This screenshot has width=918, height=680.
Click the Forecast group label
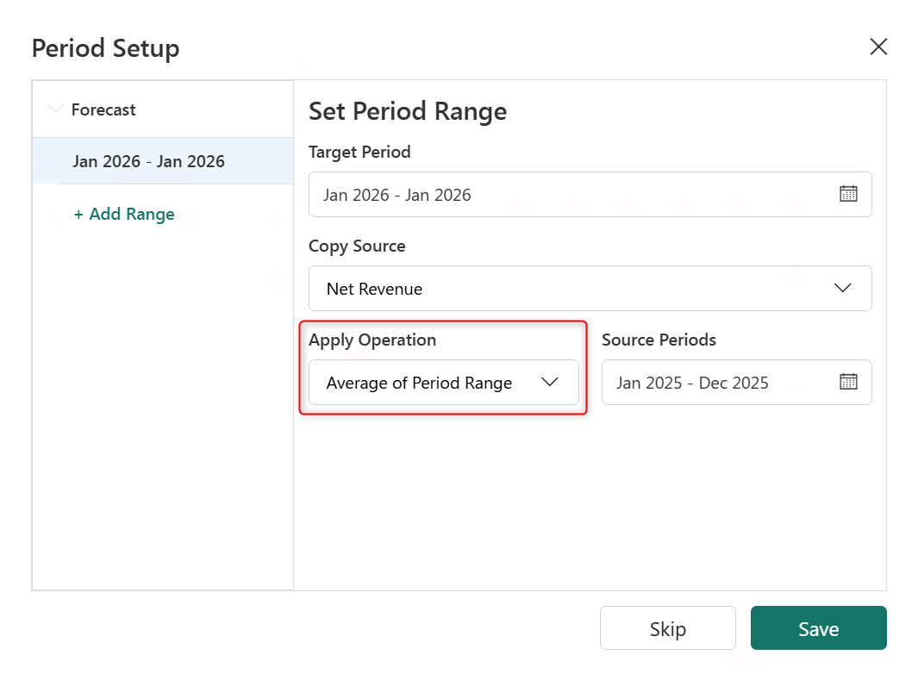click(103, 109)
